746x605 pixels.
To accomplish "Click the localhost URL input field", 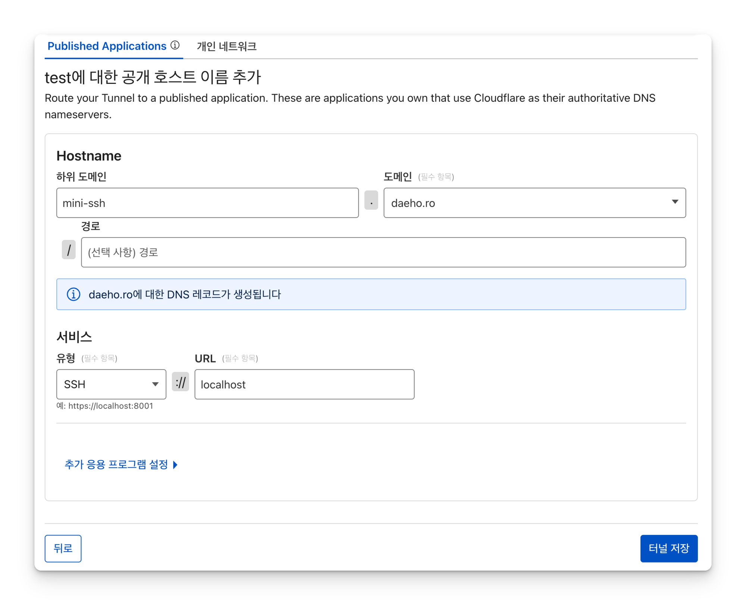I will [x=304, y=385].
